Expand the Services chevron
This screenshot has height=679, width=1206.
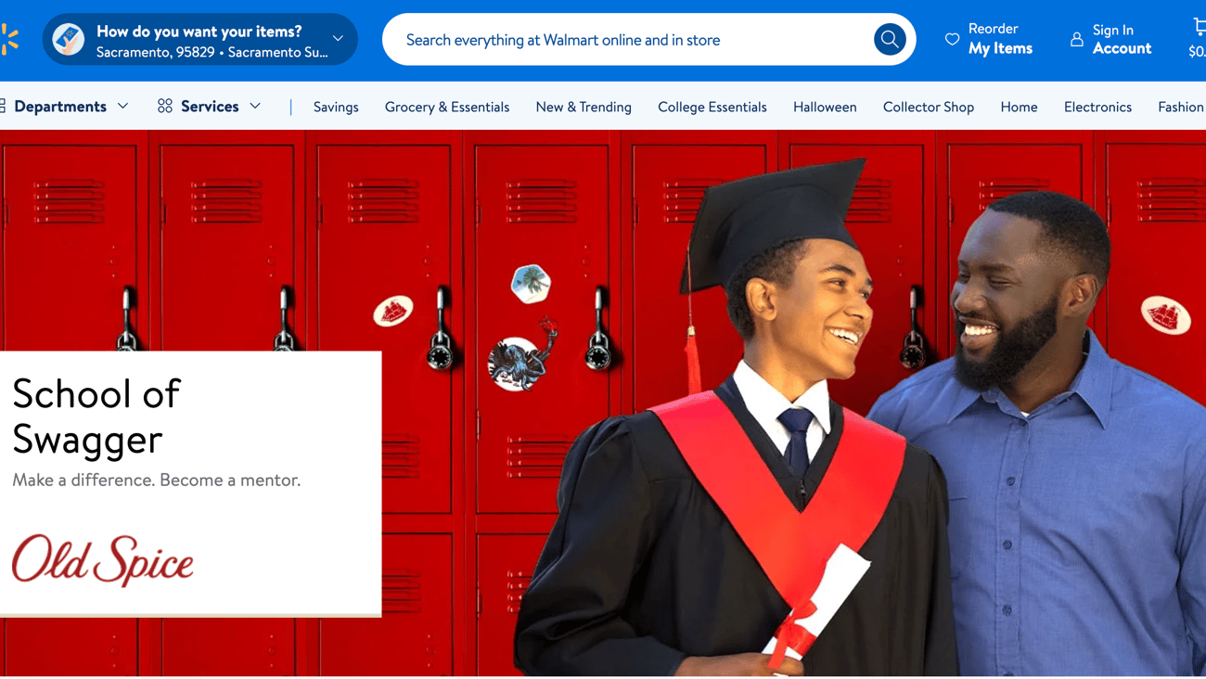point(255,106)
